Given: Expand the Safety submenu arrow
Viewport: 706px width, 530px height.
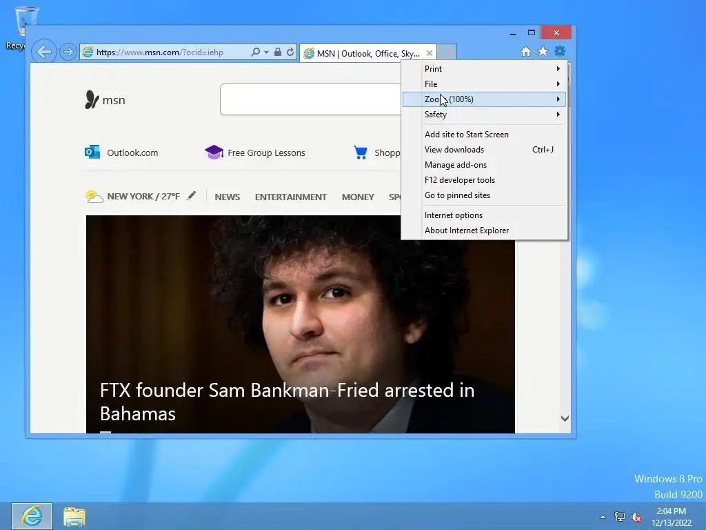Looking at the screenshot, I should [558, 115].
